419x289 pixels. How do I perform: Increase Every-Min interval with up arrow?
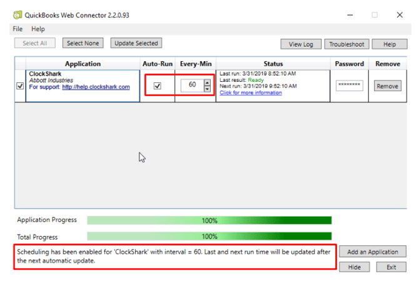point(207,83)
